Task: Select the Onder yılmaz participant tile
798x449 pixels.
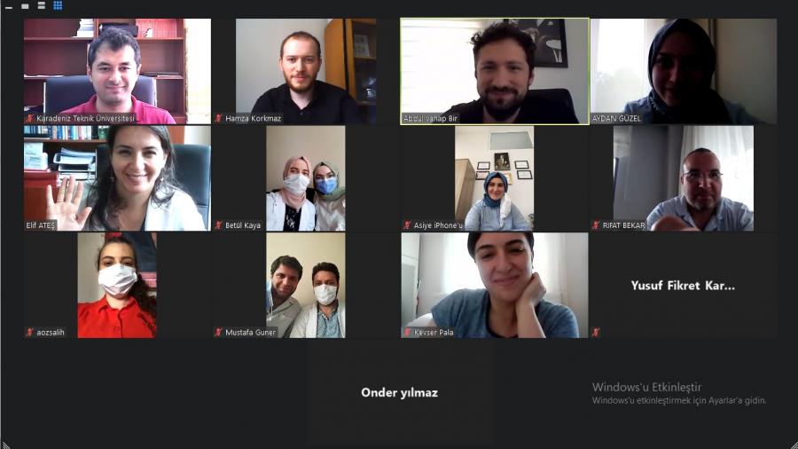Action: [x=400, y=392]
